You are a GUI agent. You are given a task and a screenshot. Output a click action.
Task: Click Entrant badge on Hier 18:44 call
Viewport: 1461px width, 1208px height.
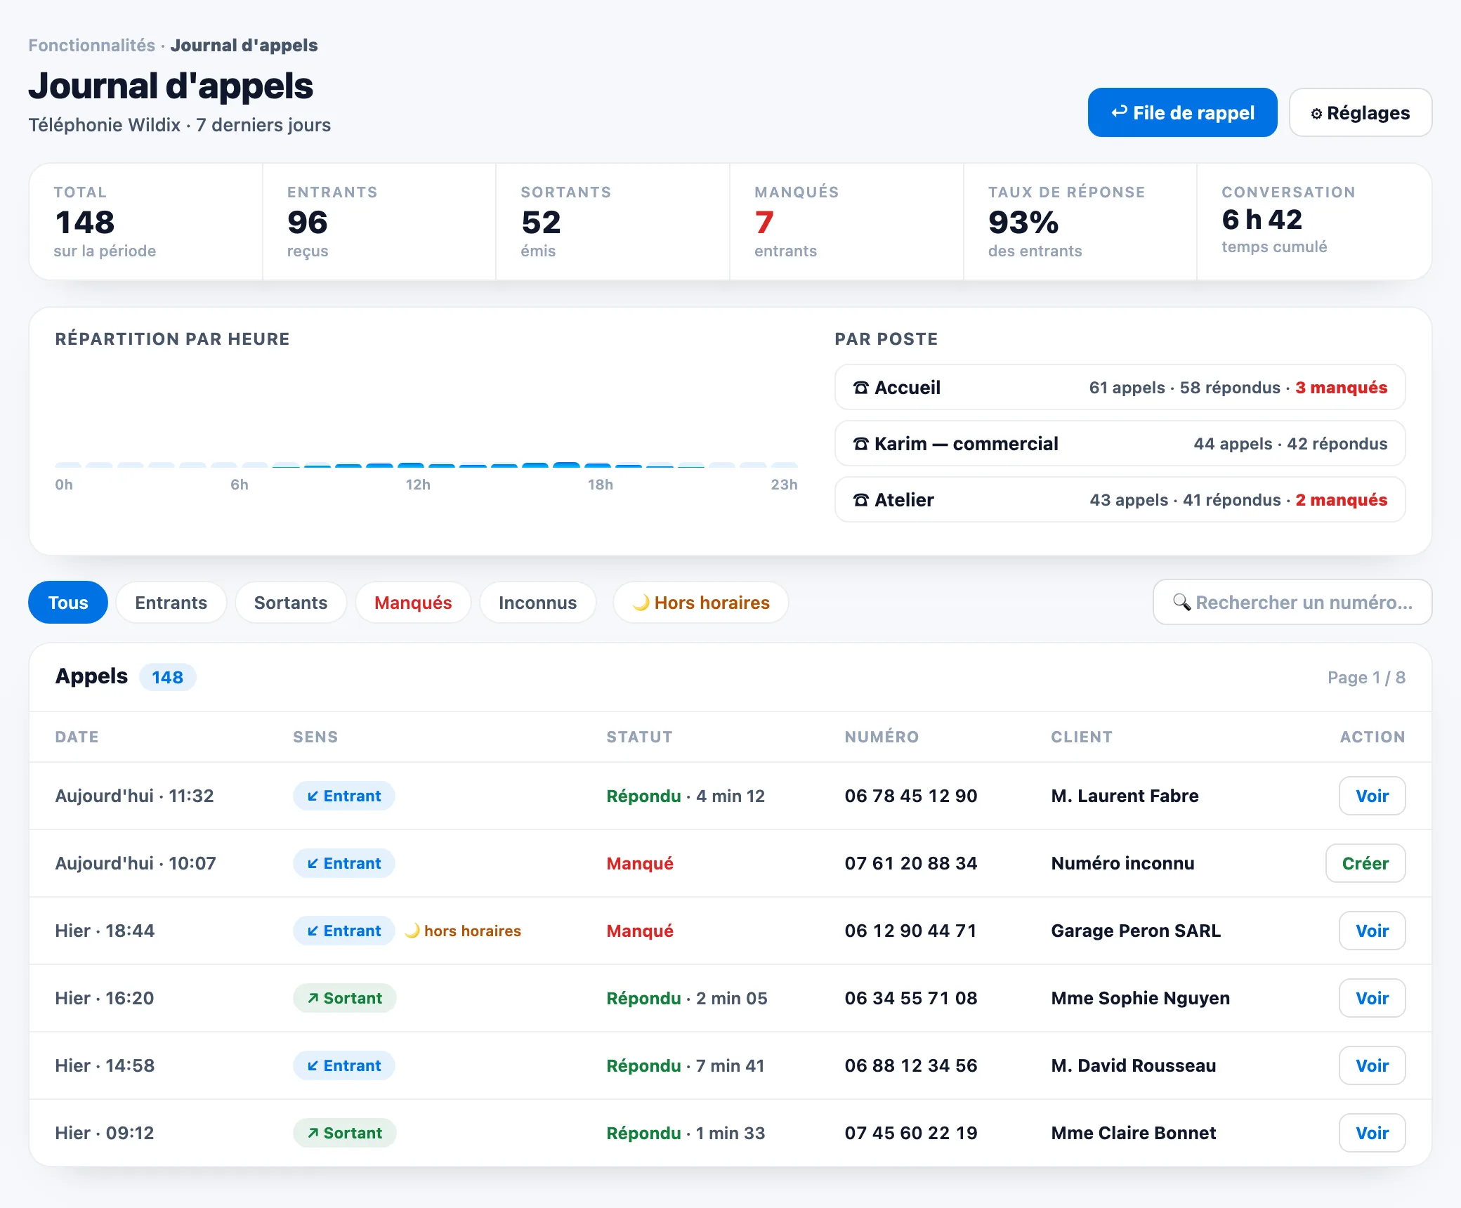tap(343, 931)
